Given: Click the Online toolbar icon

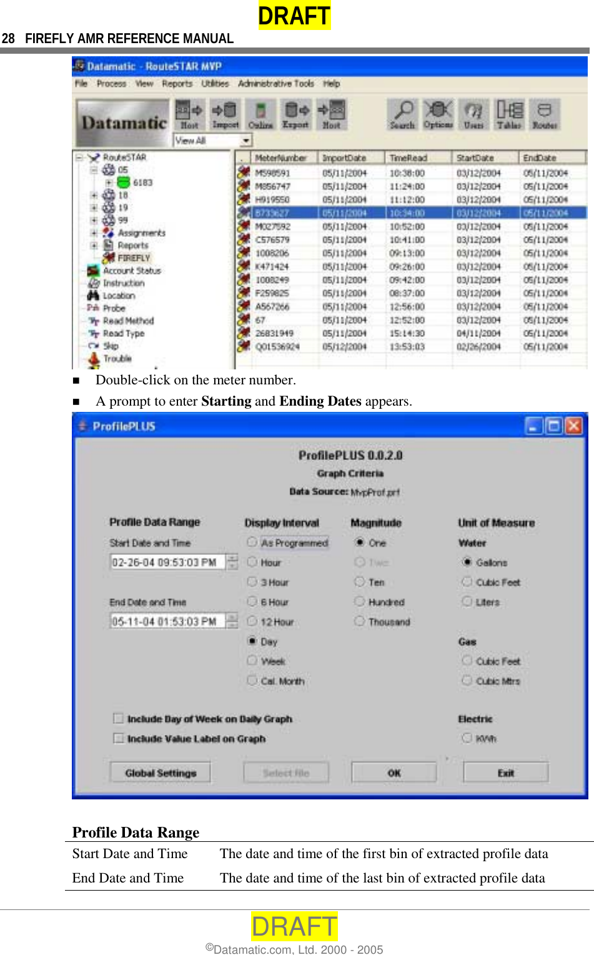Looking at the screenshot, I should tap(260, 114).
